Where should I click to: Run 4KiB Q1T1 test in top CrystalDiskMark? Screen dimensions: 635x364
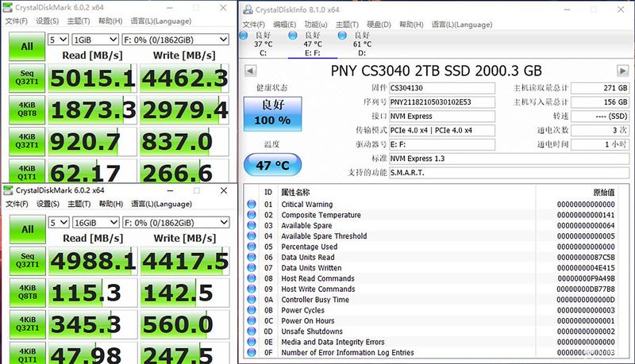(27, 171)
